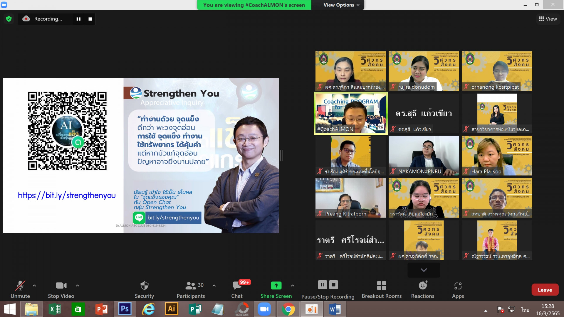Unmute the microphone
The width and height of the screenshot is (564, 317).
(20, 289)
